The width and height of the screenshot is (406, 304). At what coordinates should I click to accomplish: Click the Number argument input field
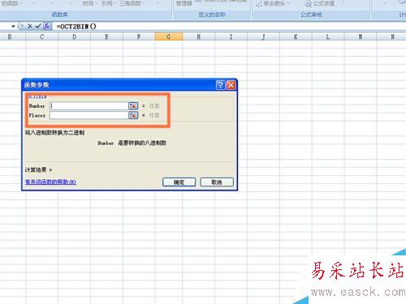89,105
